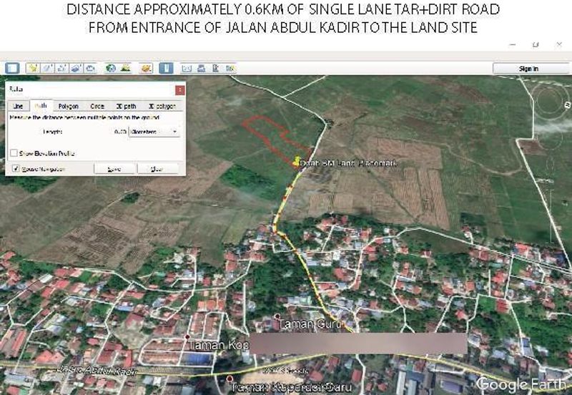This screenshot has height=395, width=572.
Task: Toggle the sidebar panel icon
Action: (x=12, y=69)
